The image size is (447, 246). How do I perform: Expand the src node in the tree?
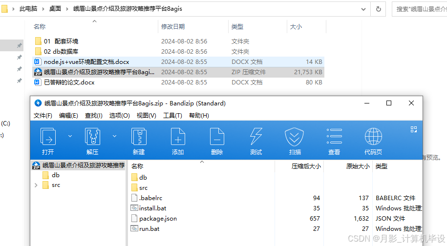click(x=36, y=185)
